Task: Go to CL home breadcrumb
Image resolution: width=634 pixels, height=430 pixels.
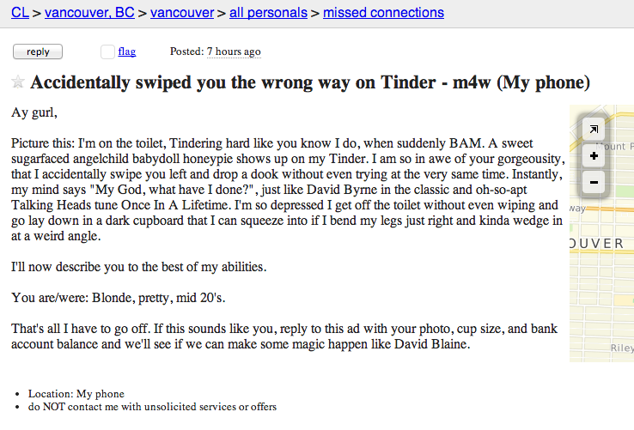Action: click(x=20, y=13)
